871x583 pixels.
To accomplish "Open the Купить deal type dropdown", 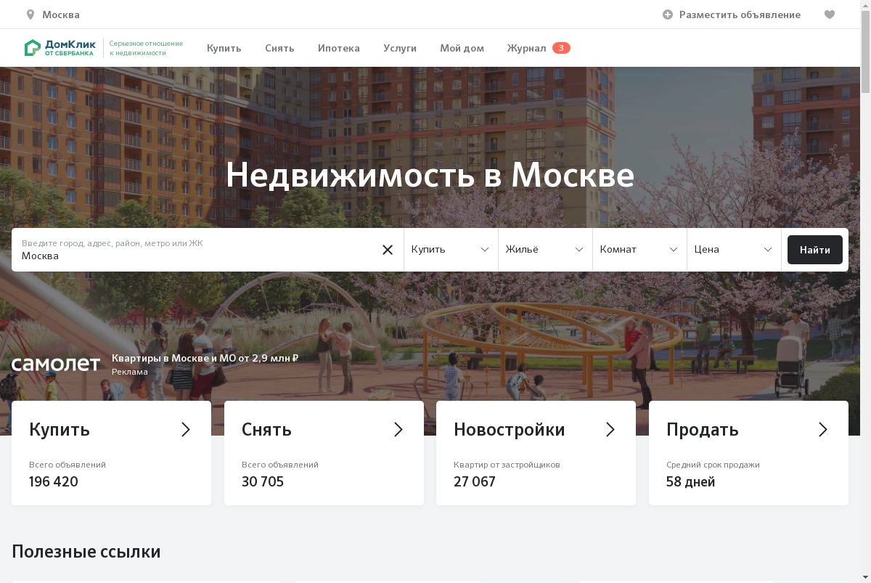I will (x=451, y=250).
